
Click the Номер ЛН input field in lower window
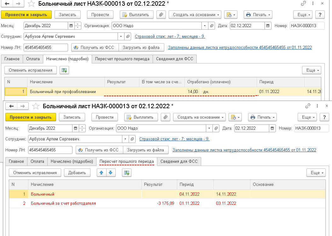(x=50, y=150)
